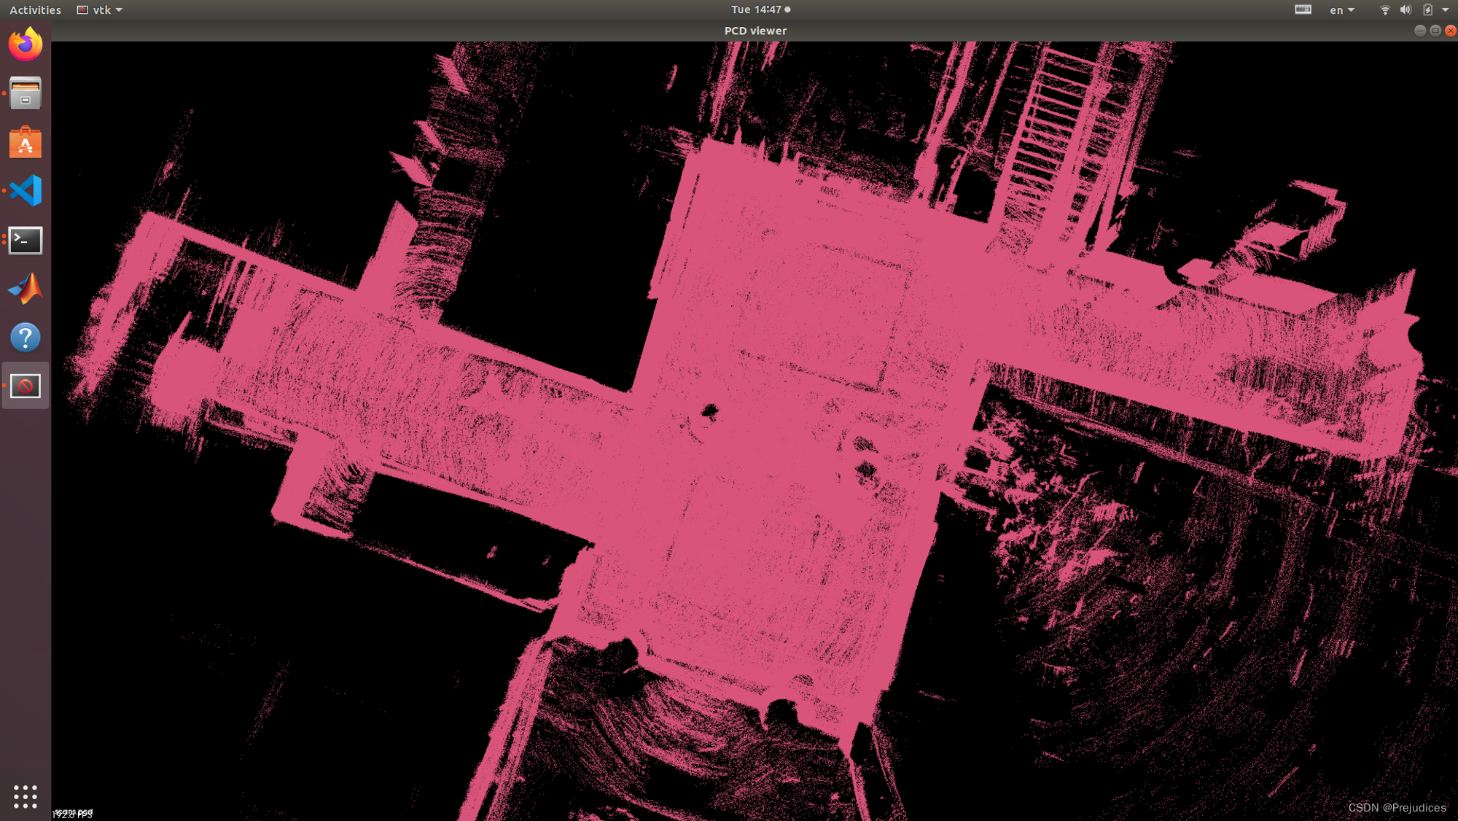This screenshot has width=1458, height=821.
Task: Open the Terminal dock icon
Action: (x=26, y=240)
